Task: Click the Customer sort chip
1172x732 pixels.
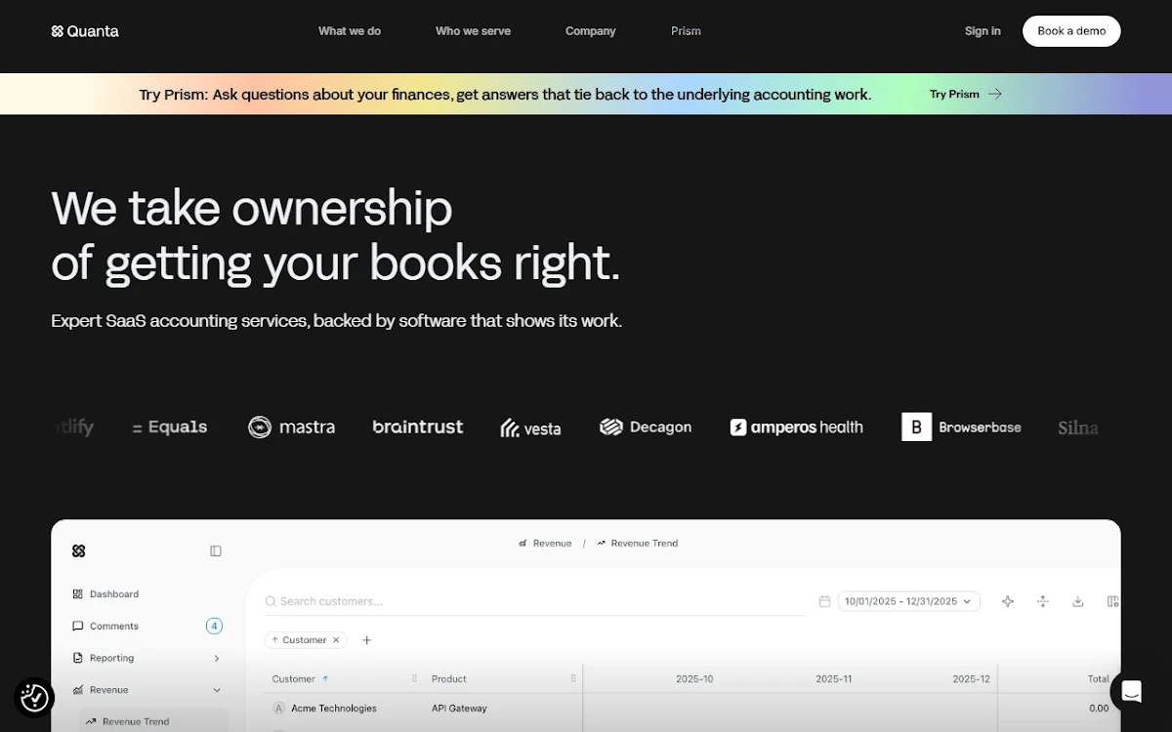Action: [307, 640]
